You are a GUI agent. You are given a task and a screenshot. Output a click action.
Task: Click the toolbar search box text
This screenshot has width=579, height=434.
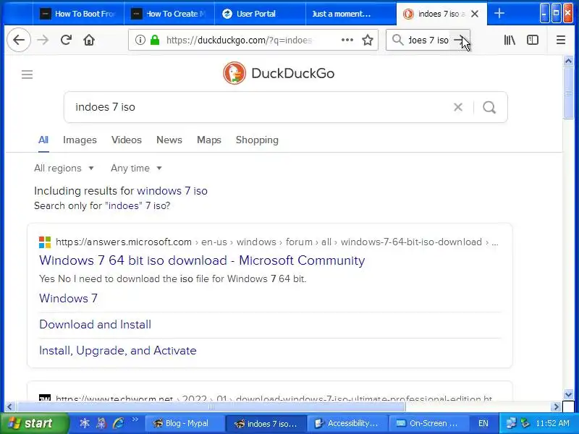tap(428, 40)
